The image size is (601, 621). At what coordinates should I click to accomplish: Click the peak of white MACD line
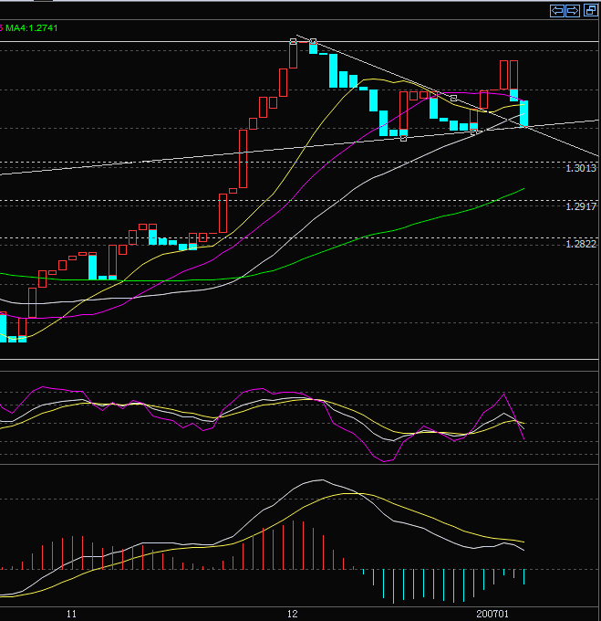point(319,480)
